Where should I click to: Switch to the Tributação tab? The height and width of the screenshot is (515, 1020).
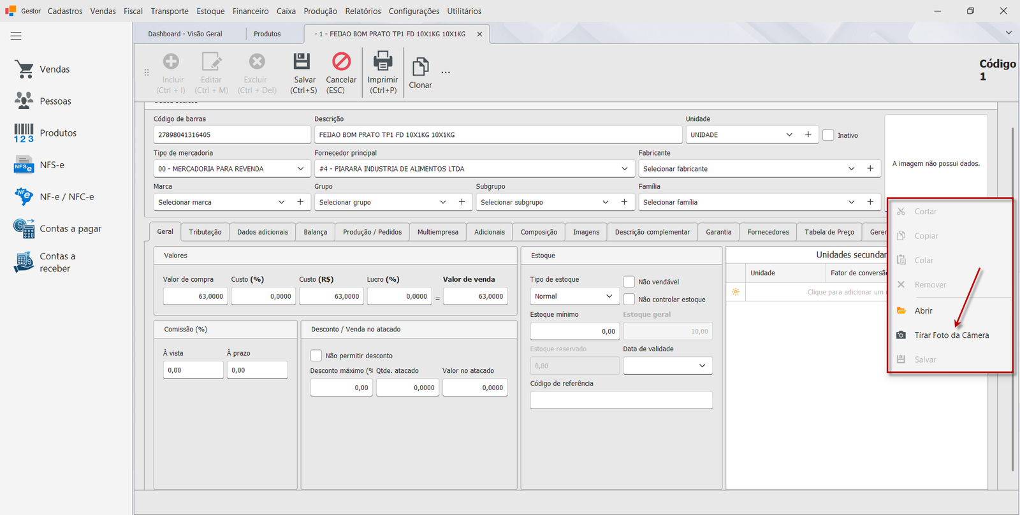coord(205,232)
